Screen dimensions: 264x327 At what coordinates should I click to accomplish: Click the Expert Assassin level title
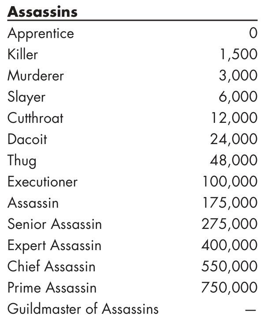pos(54,245)
